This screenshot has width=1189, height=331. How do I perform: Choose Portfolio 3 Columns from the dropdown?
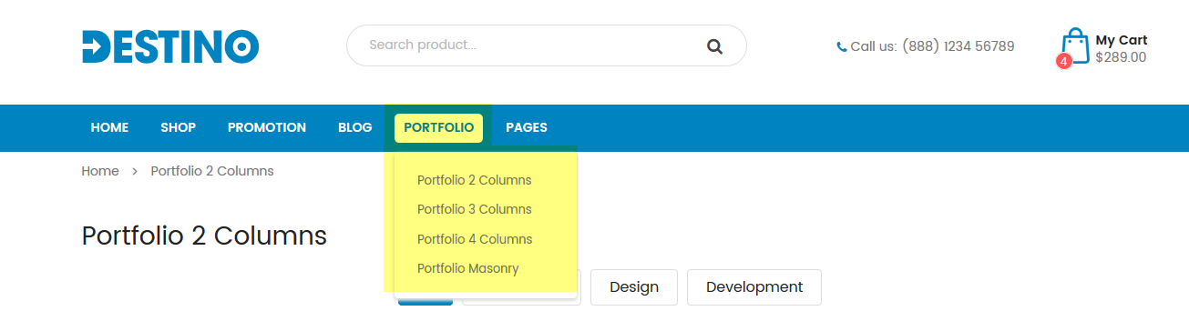[x=474, y=209]
